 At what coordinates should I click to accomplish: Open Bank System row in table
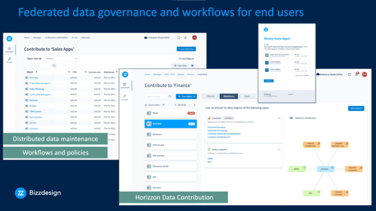click(x=36, y=117)
